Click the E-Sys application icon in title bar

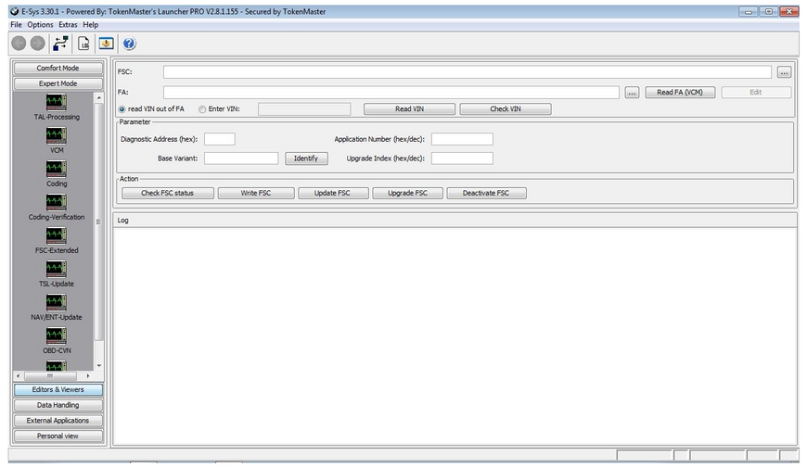15,11
